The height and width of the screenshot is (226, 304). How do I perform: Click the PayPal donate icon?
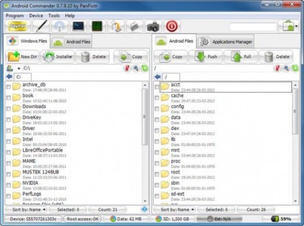click(17, 26)
